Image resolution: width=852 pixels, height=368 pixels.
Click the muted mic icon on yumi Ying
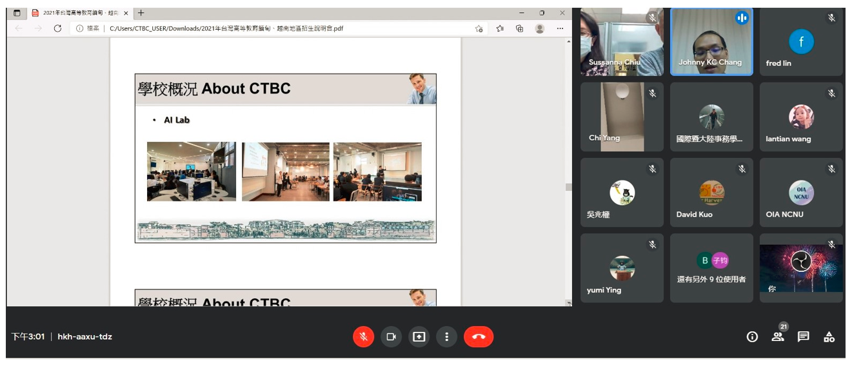[x=652, y=244]
